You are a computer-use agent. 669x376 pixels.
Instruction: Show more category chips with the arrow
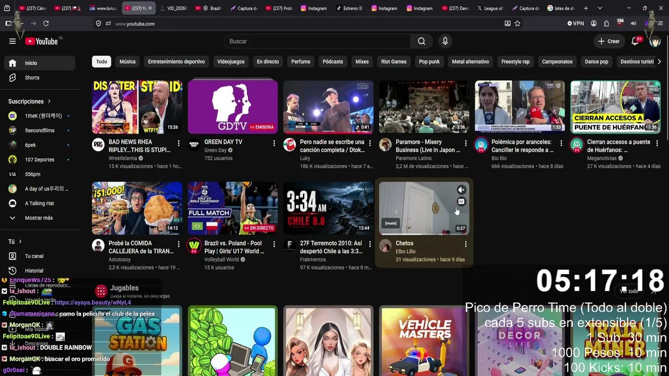coord(659,62)
